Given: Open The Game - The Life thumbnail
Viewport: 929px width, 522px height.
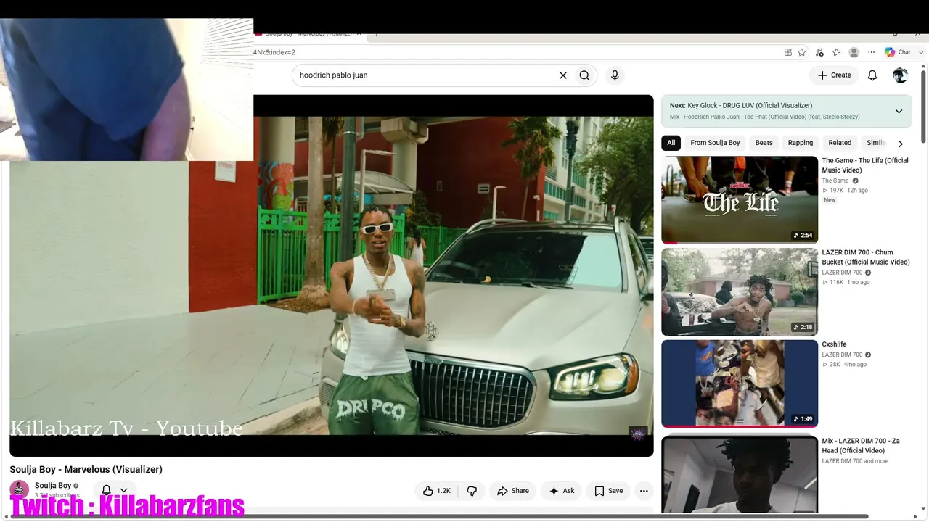Looking at the screenshot, I should [740, 199].
